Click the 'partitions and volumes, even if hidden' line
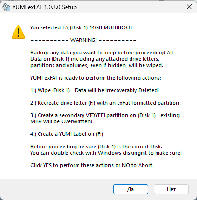Screen dimensions: 197x200 (x=97, y=65)
